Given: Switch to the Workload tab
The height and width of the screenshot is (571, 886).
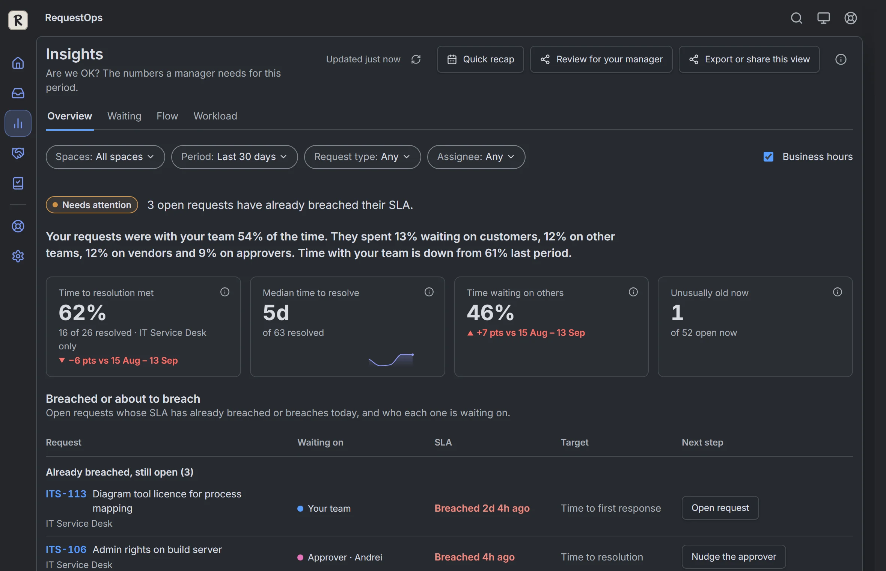Looking at the screenshot, I should coord(215,116).
